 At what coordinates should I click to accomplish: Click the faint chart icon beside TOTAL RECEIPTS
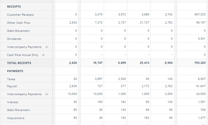coord(4,63)
